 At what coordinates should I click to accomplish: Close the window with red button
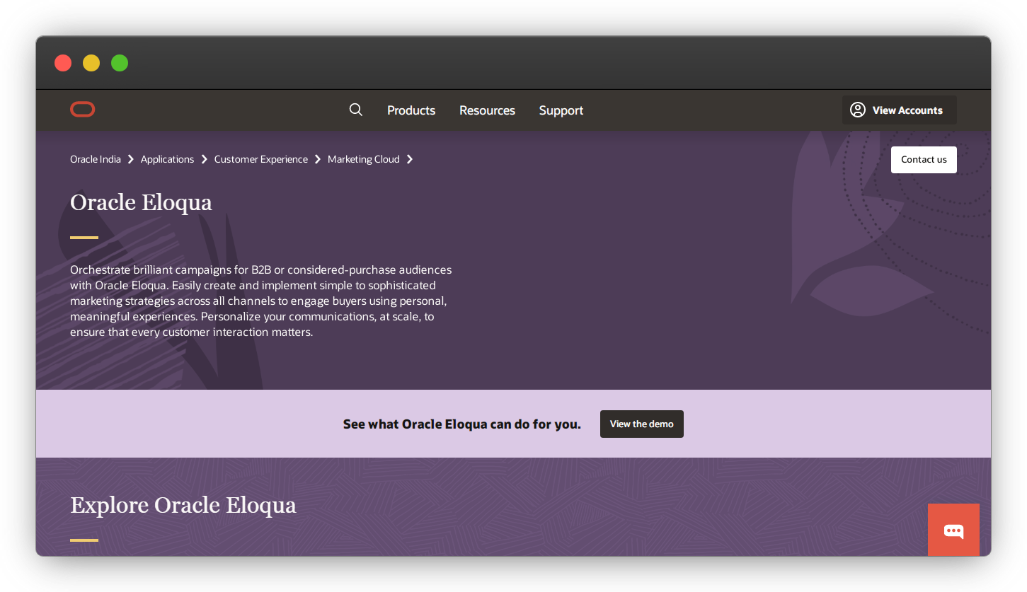63,63
